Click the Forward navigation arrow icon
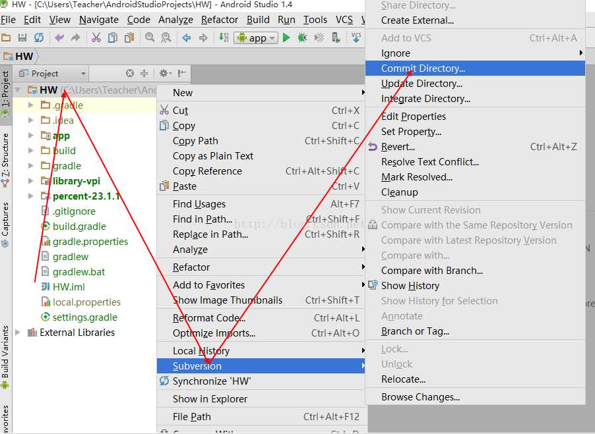The image size is (595, 434). [x=203, y=38]
